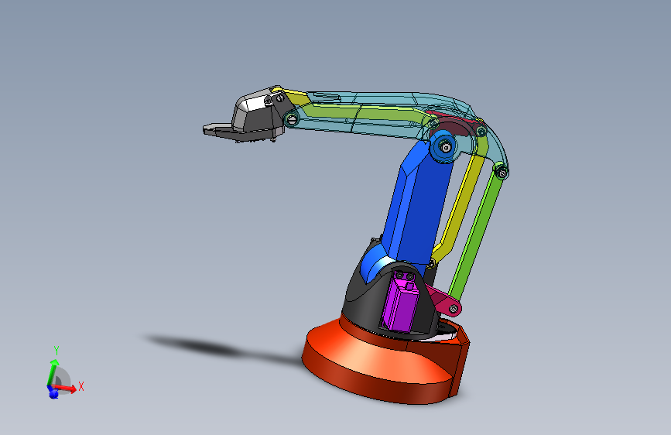This screenshot has width=671, height=435.
Task: Click the blue Z axis ball of triad
Action: click(x=53, y=392)
